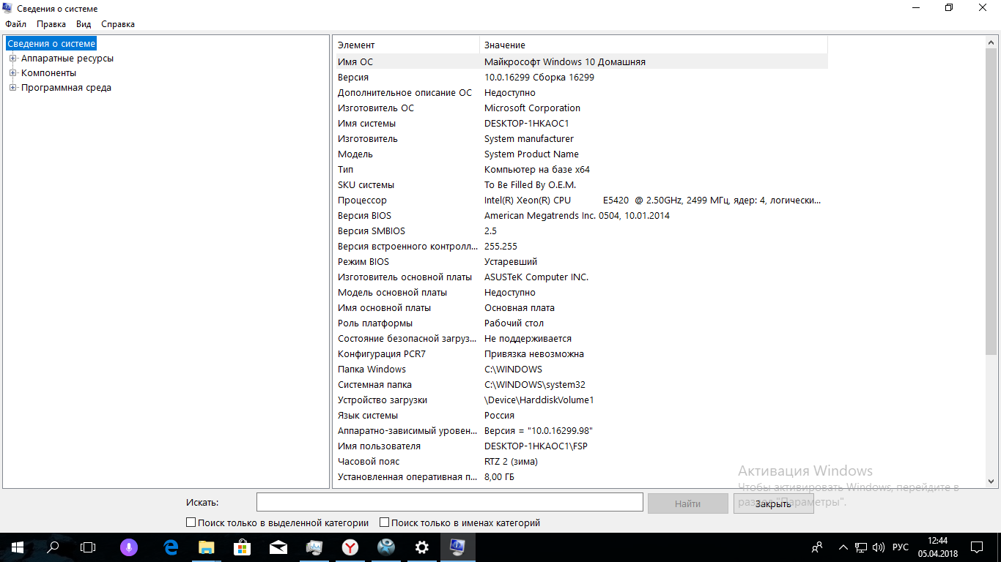Open Microsoft Store from the taskbar
1001x562 pixels.
(x=242, y=547)
